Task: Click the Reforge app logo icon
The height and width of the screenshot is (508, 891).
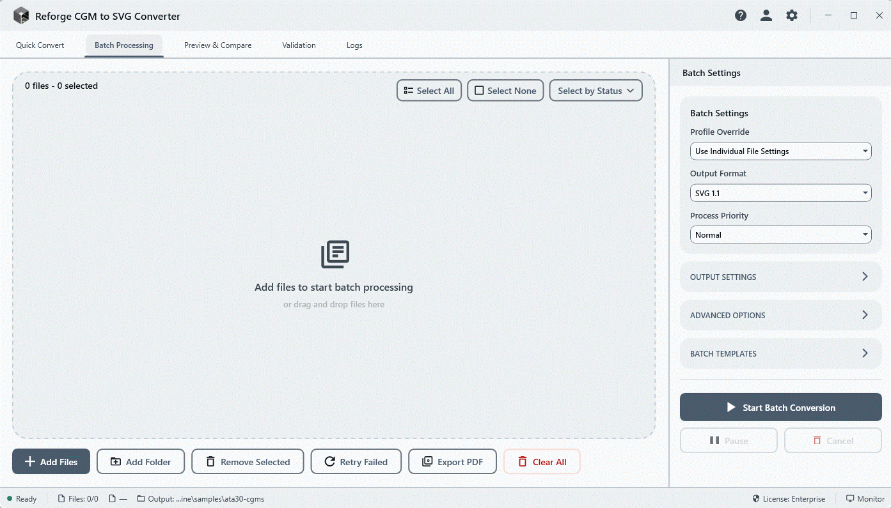Action: pyautogui.click(x=20, y=15)
